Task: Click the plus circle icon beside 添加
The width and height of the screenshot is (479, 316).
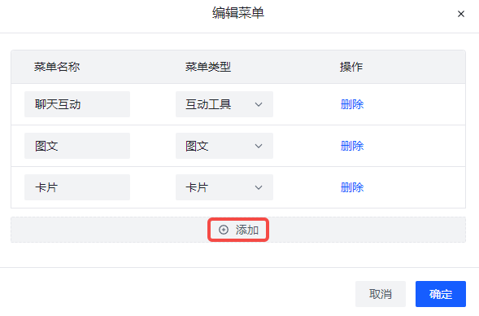Action: click(224, 230)
